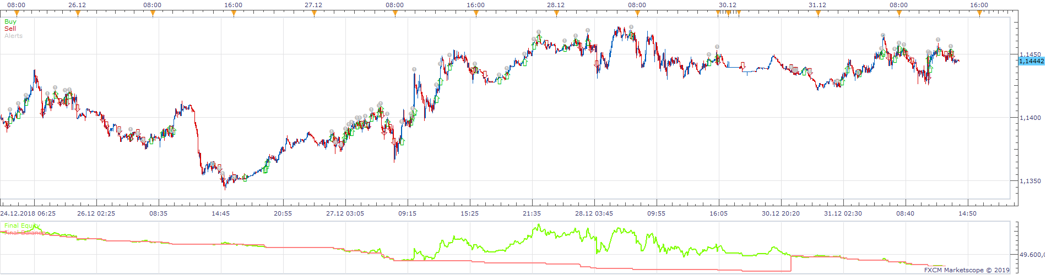Click the green Buy legend label
The image size is (1046, 275).
(10, 21)
